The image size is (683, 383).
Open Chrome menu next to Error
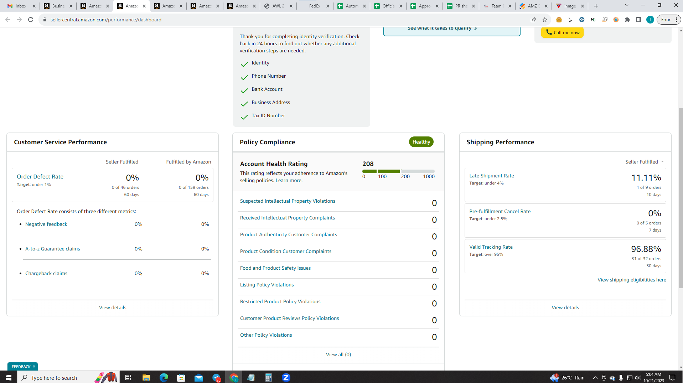click(x=676, y=20)
